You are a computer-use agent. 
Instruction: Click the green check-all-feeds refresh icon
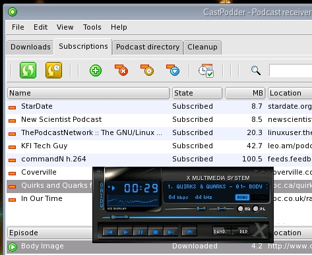pos(28,71)
